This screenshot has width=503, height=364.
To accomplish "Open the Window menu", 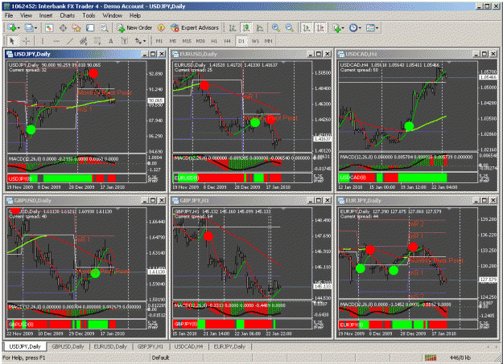I will coord(113,15).
